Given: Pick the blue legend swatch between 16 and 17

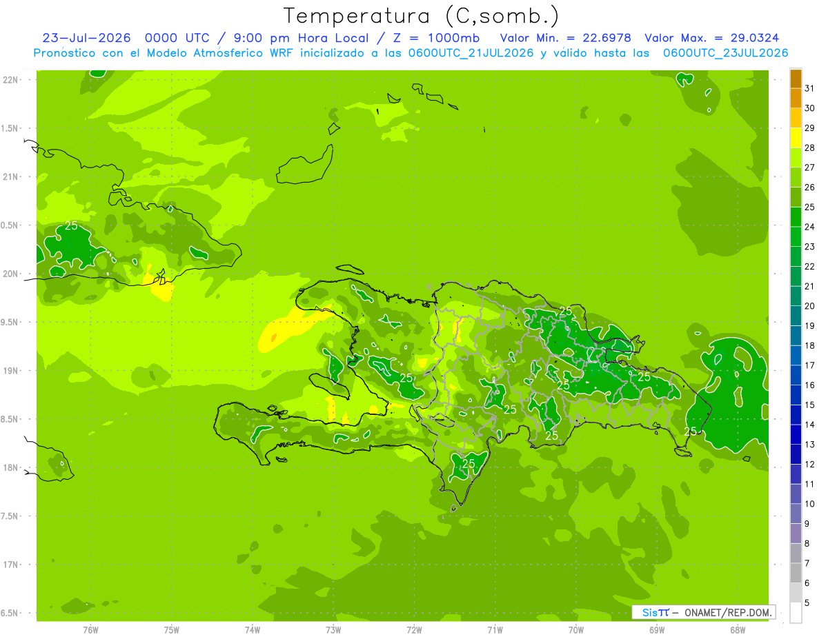Looking at the screenshot, I should point(796,375).
